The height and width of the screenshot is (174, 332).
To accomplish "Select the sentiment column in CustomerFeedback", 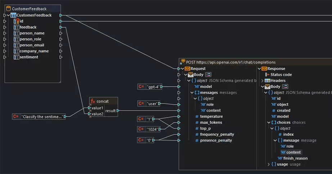I will tap(29, 57).
